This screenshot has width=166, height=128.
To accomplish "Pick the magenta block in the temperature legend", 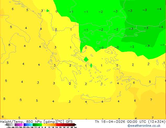I will coord(21,125).
